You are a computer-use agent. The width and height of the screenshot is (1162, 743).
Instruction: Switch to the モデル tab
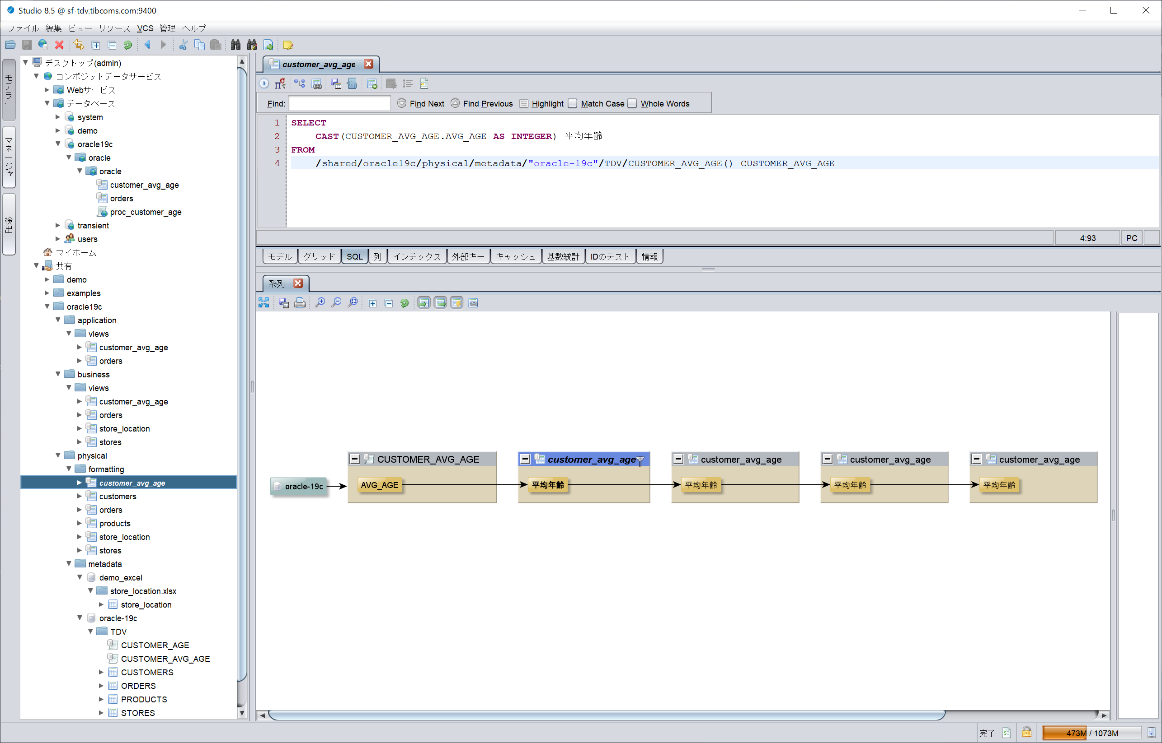coord(280,256)
